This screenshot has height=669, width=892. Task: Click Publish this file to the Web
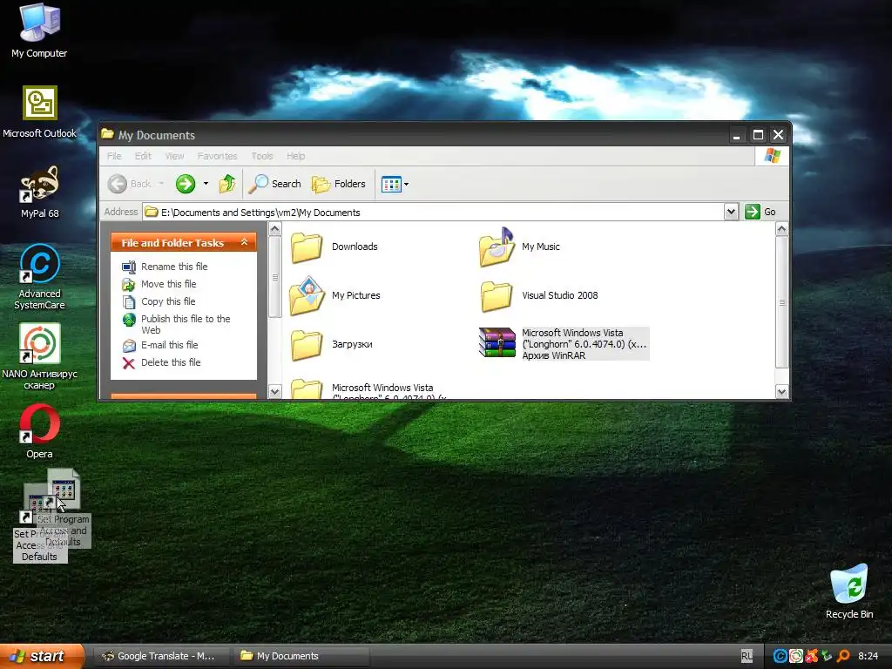[176, 324]
